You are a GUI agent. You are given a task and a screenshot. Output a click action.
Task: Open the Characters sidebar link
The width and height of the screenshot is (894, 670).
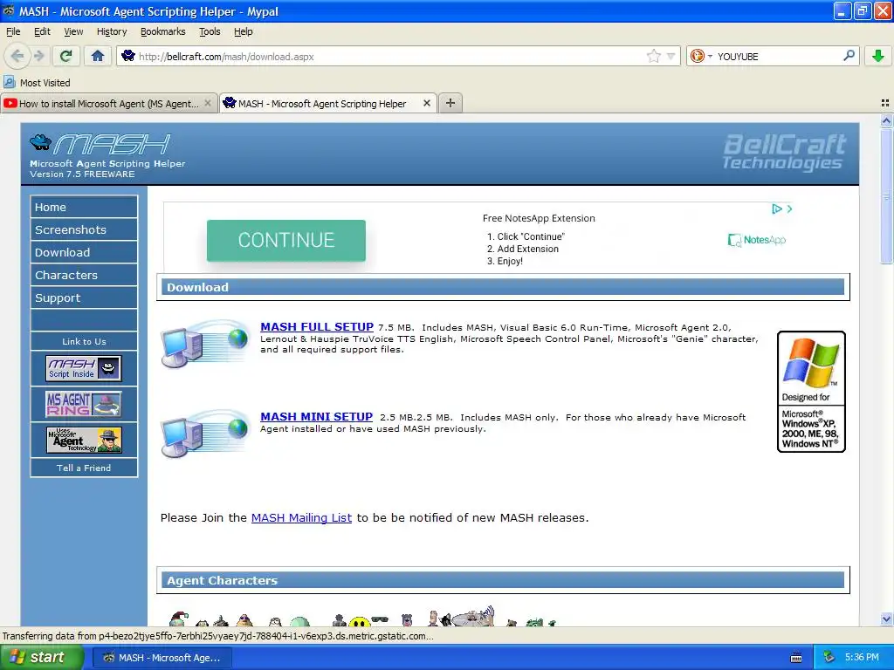[x=84, y=275]
